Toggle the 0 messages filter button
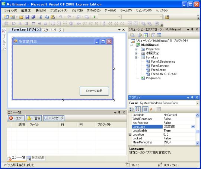This screenshot has width=201, height=169. (x=54, y=118)
